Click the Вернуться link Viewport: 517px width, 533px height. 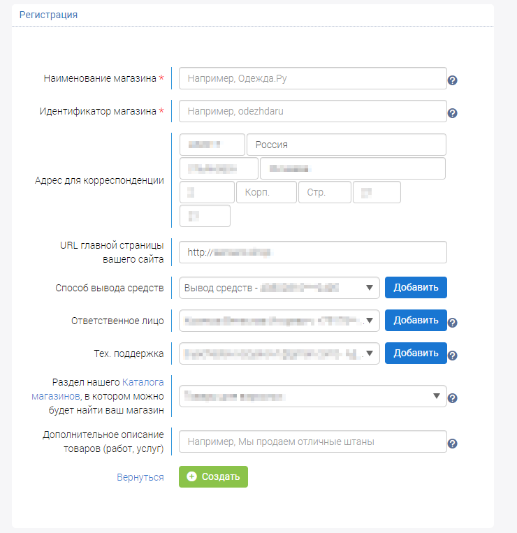tap(140, 477)
